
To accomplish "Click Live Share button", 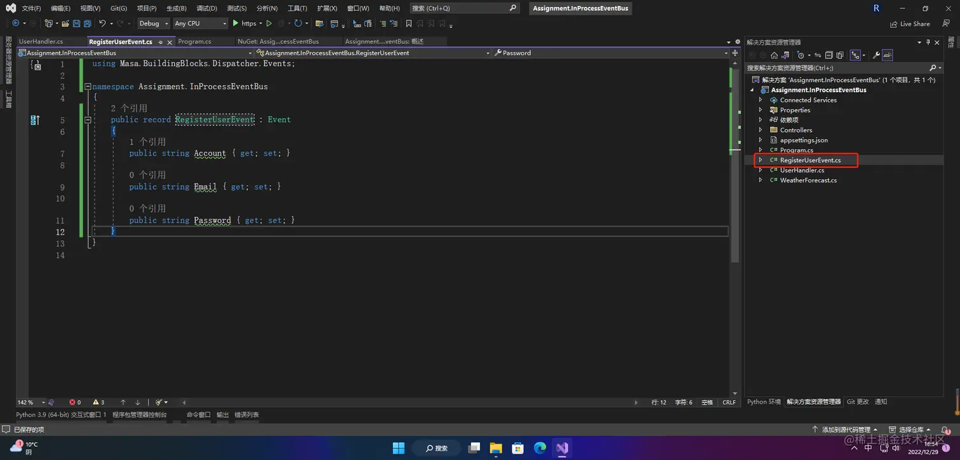I will click(x=910, y=24).
